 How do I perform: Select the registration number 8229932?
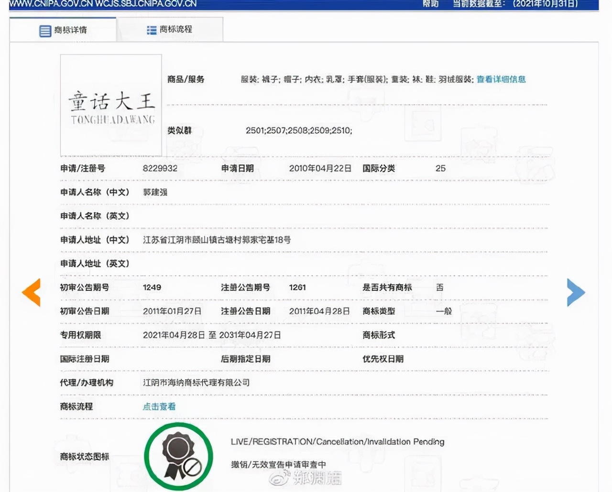point(160,168)
